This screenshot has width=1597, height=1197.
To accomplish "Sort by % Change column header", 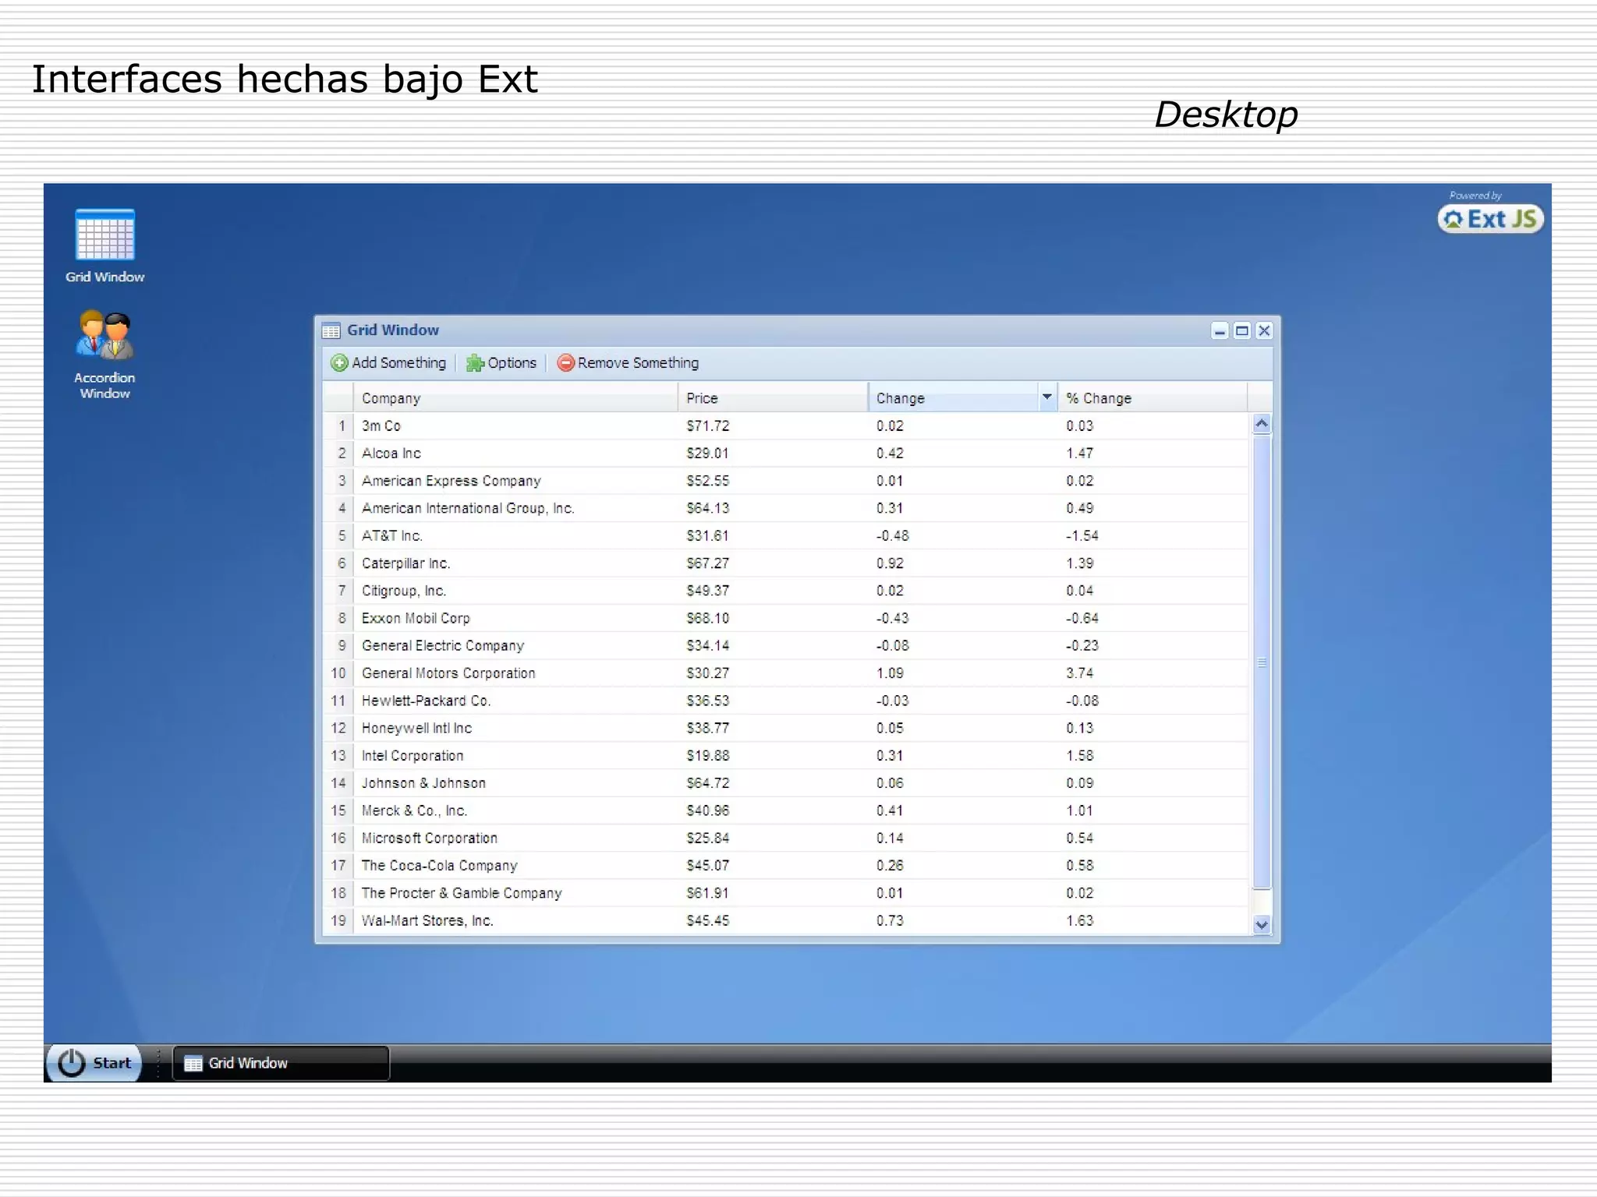I will point(1153,398).
